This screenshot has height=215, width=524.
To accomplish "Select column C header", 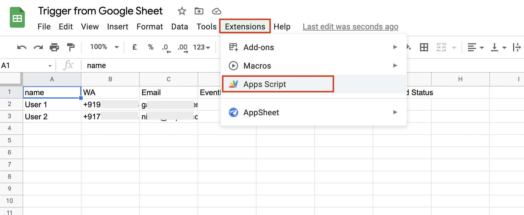I will (x=169, y=79).
